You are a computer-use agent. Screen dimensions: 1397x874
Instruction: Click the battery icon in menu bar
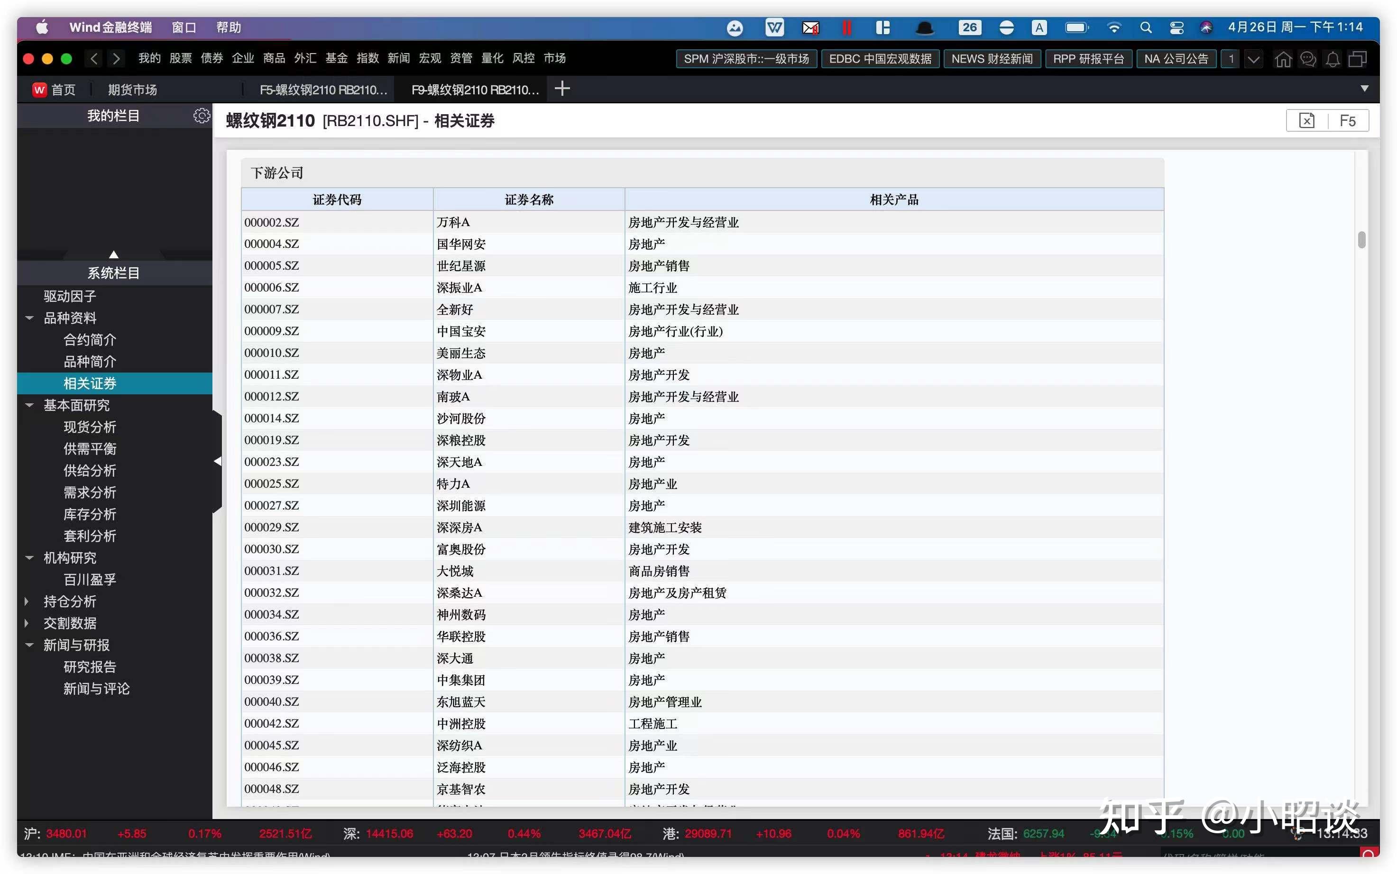[x=1076, y=28]
